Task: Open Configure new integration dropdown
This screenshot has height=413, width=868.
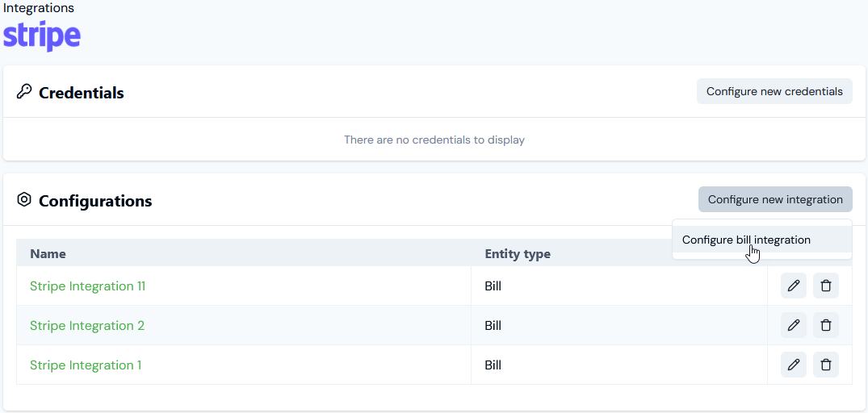Action: pos(775,199)
